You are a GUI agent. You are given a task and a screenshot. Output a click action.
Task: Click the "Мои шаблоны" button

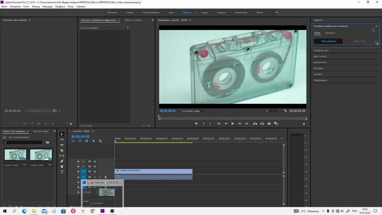[x=328, y=41]
